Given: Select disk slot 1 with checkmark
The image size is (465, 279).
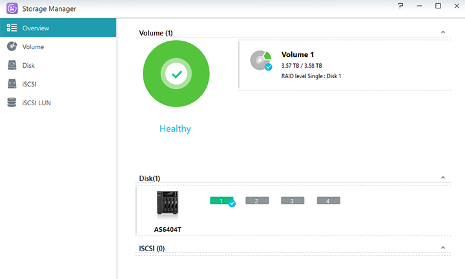Looking at the screenshot, I should click(x=222, y=201).
